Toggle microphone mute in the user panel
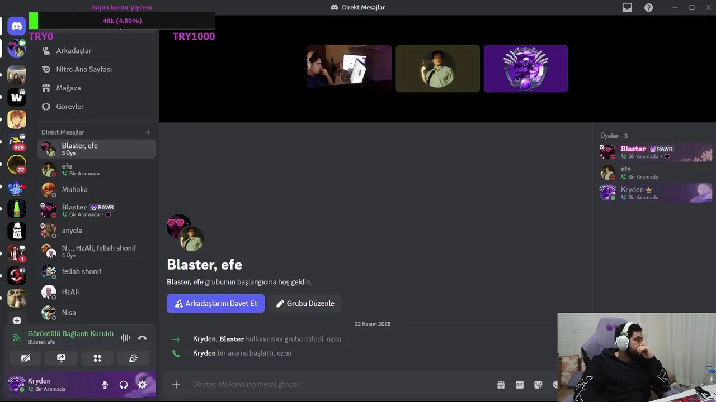Viewport: 716px width, 402px height. [105, 385]
